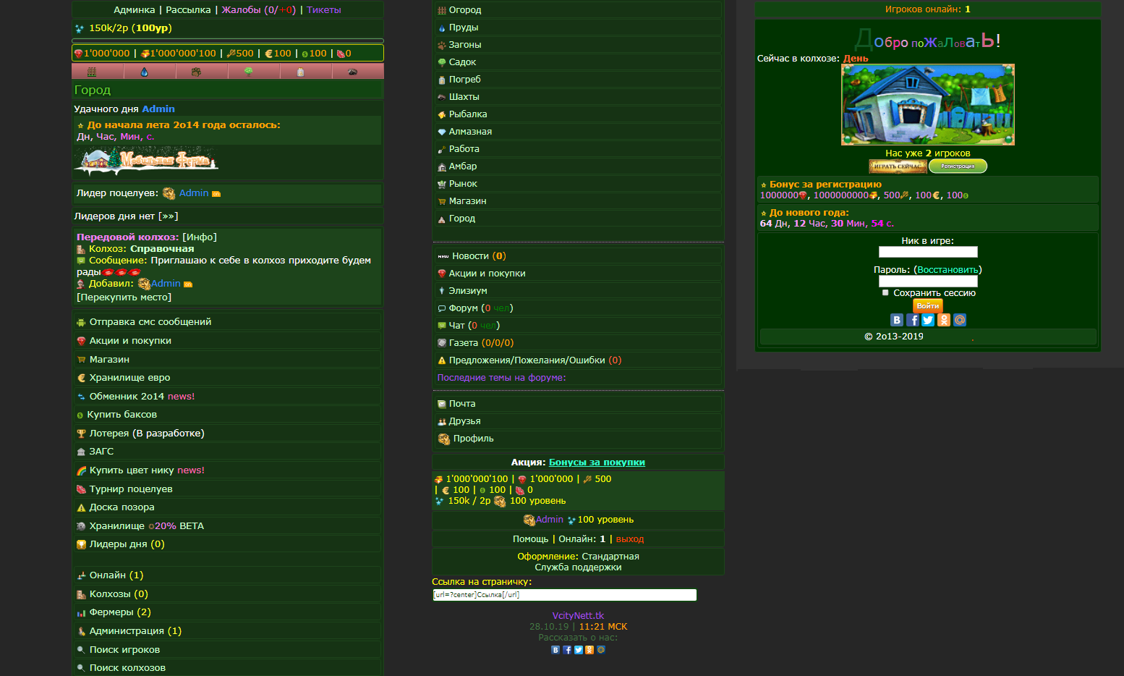1124x676 pixels.
Task: Click the Twitter icon below the Войти button
Action: [928, 320]
